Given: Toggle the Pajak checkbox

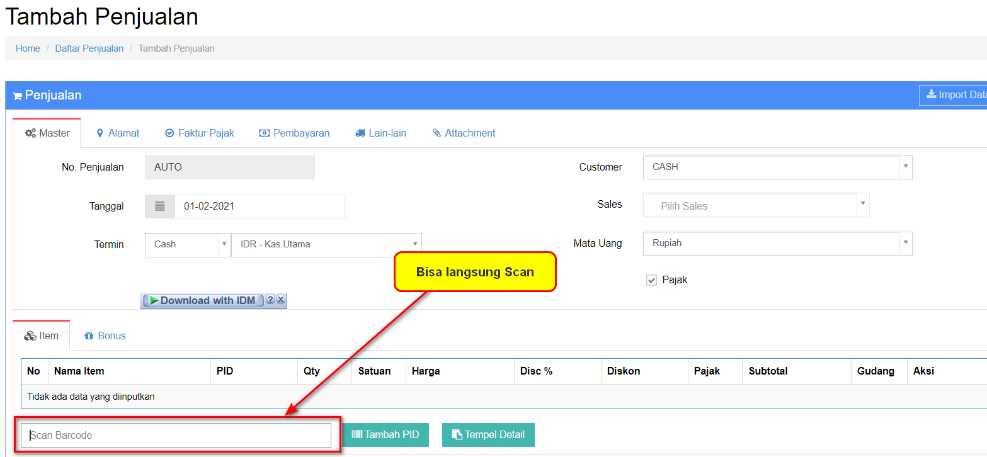Looking at the screenshot, I should click(652, 280).
